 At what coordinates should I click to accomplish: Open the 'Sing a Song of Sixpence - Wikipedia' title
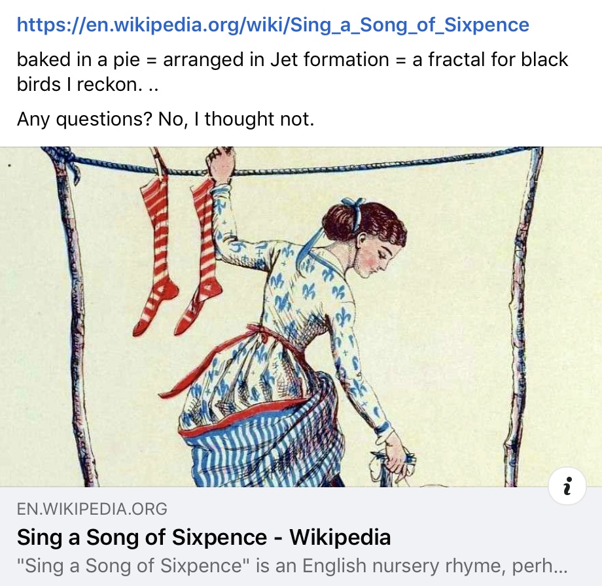[204, 536]
